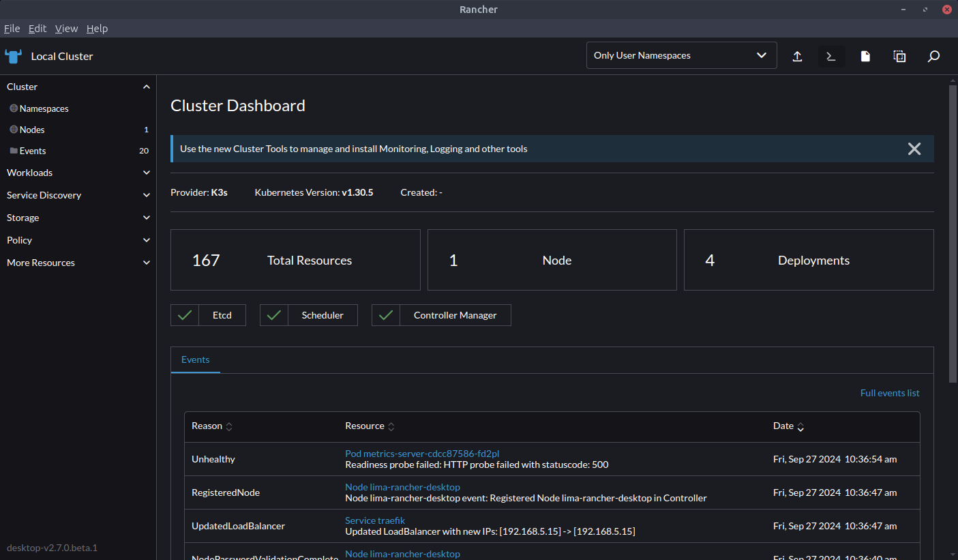
Task: Expand the Workloads sidebar section
Action: click(78, 173)
